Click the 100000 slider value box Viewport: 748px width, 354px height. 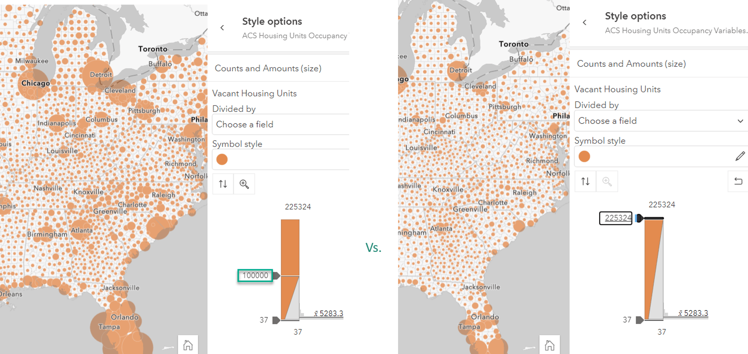point(255,276)
